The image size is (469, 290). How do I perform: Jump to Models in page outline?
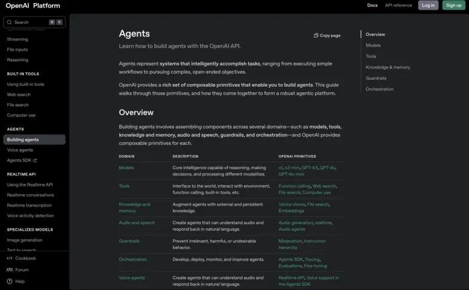373,46
